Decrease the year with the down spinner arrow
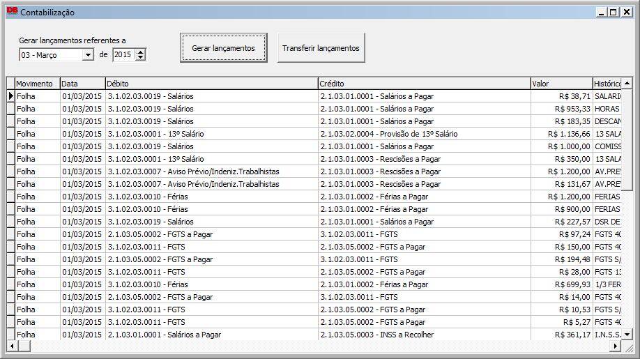 [141, 58]
